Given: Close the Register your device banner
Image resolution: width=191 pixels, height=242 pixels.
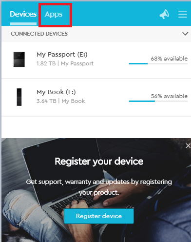Looking at the screenshot, I should tap(188, 146).
